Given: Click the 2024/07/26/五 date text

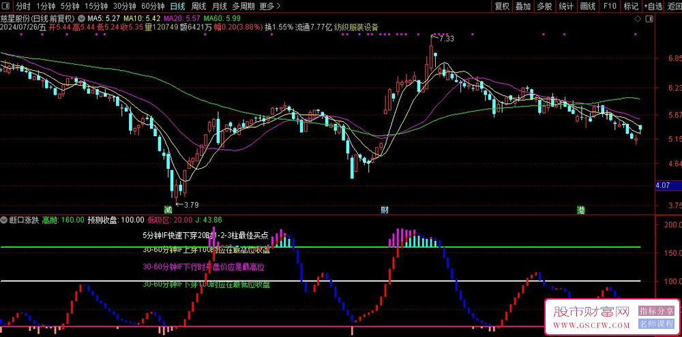Looking at the screenshot, I should pos(23,27).
